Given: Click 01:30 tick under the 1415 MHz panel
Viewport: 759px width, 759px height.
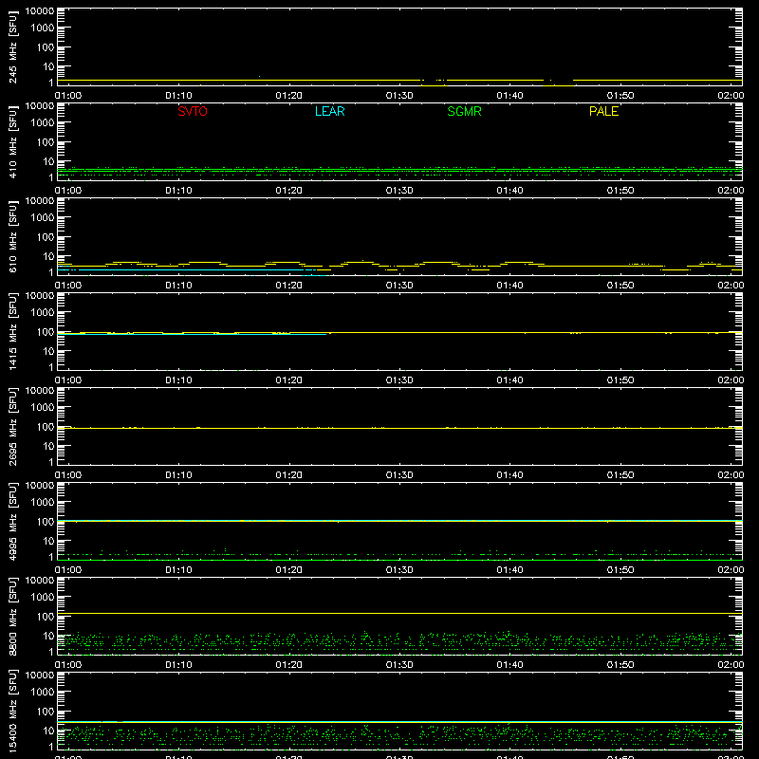Looking at the screenshot, I should coord(399,380).
